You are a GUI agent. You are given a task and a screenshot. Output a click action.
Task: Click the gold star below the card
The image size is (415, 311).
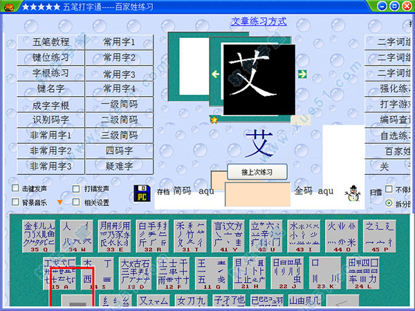click(x=214, y=120)
